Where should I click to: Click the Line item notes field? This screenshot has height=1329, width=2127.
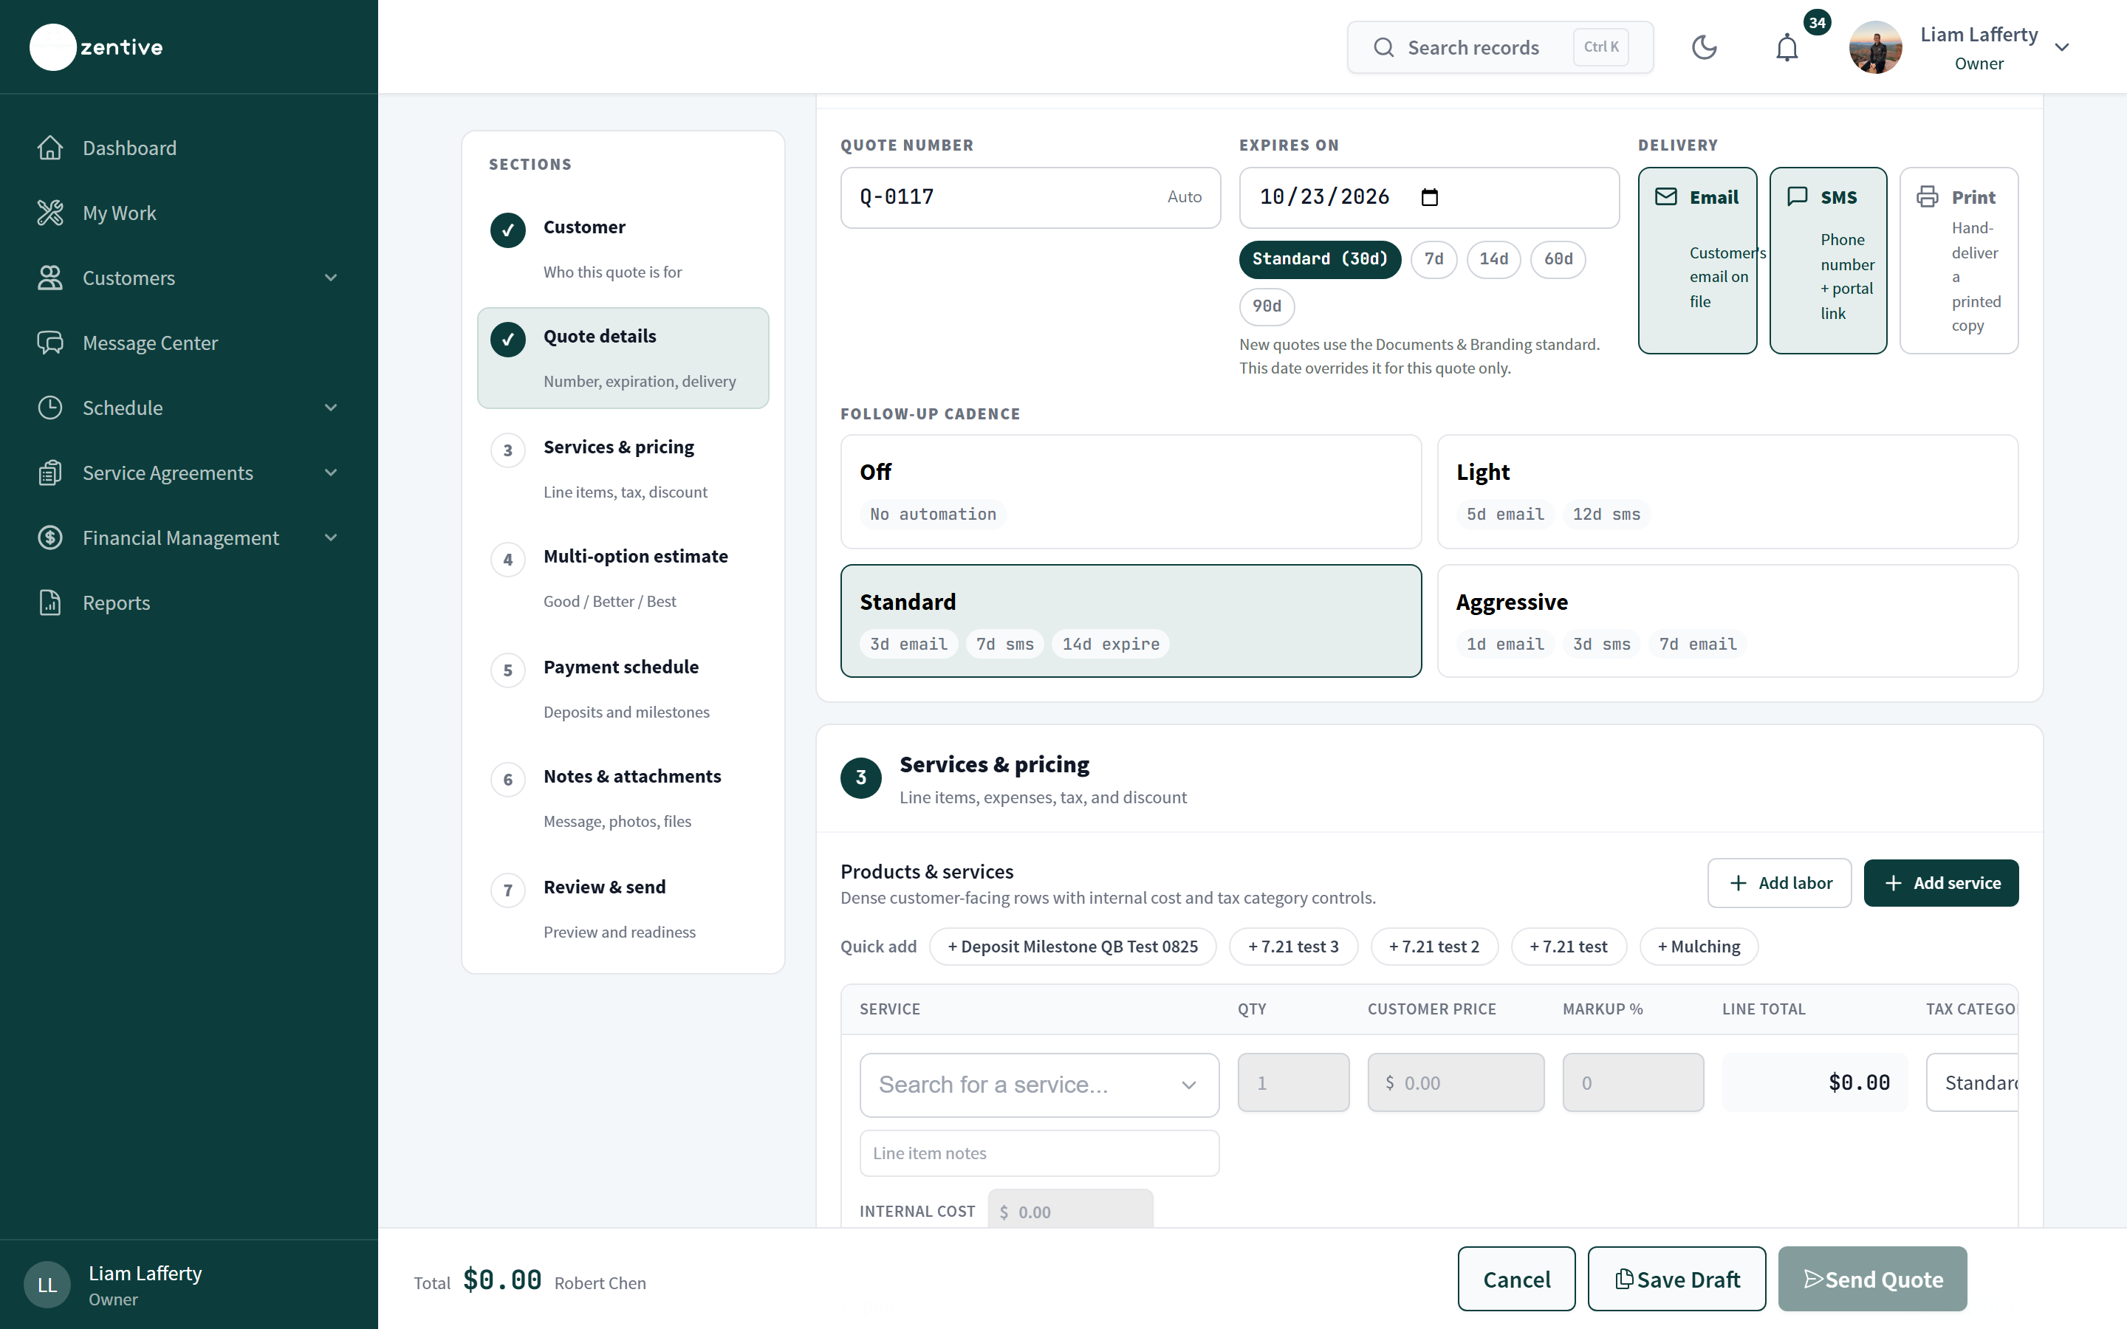click(1039, 1153)
